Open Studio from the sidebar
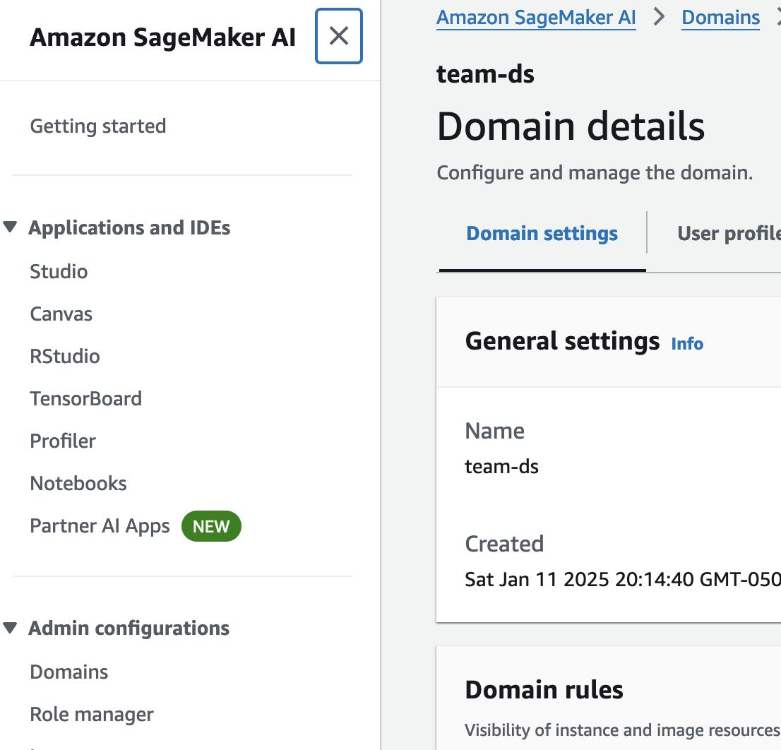The image size is (781, 750). 59,272
